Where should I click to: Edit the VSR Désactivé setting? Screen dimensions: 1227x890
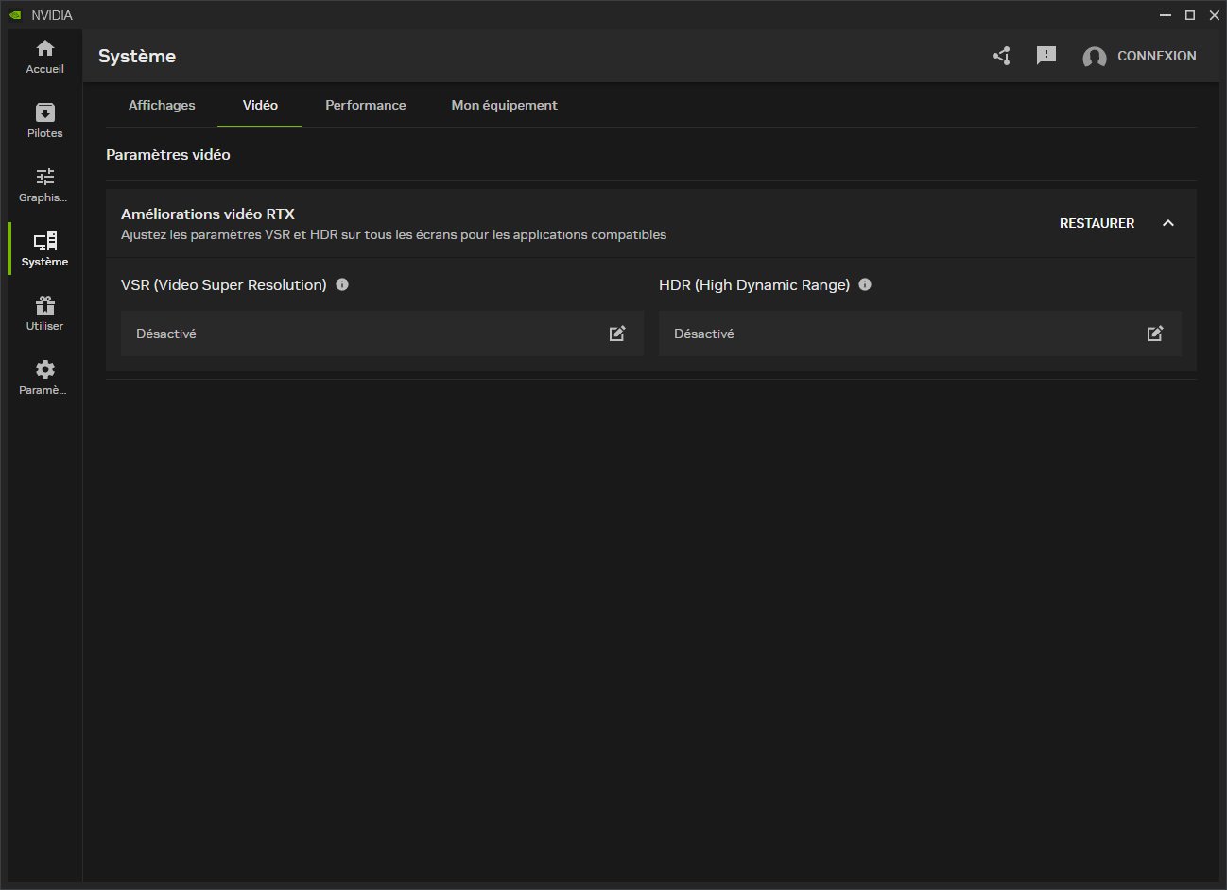click(617, 334)
